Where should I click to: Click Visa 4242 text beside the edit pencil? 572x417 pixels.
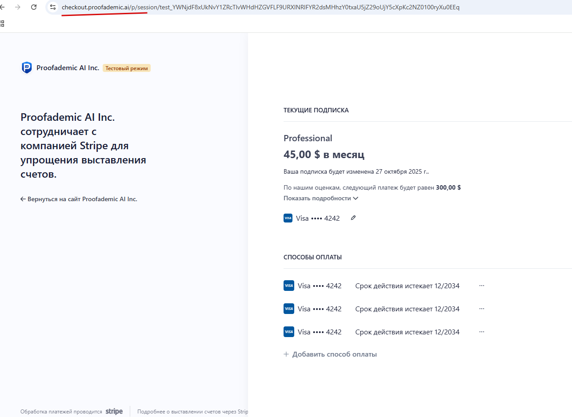pos(318,218)
